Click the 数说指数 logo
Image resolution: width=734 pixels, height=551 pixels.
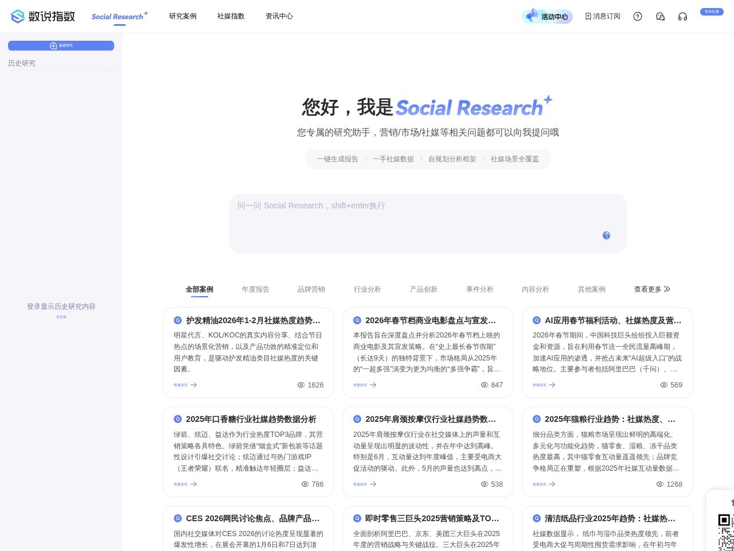(42, 16)
